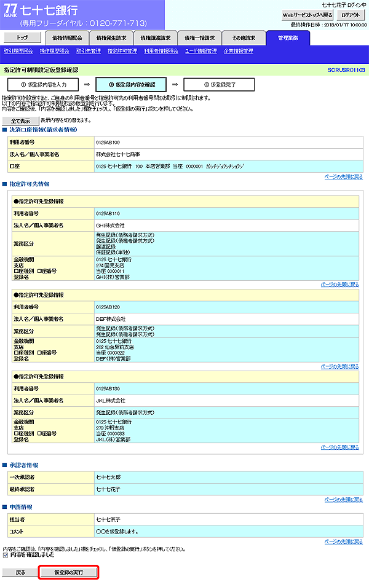Check the 内容を確認しました checkbox
The width and height of the screenshot is (369, 582).
[6, 554]
